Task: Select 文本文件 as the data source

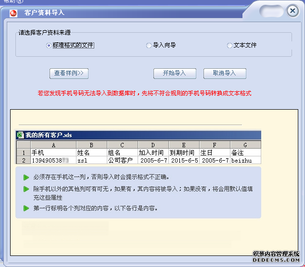Action: 229,46
